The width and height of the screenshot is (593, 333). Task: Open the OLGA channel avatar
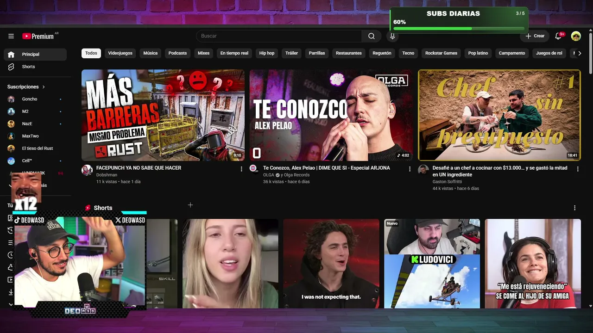pyautogui.click(x=253, y=168)
